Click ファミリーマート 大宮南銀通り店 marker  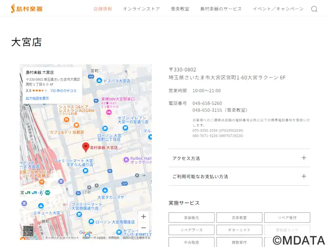(79, 214)
